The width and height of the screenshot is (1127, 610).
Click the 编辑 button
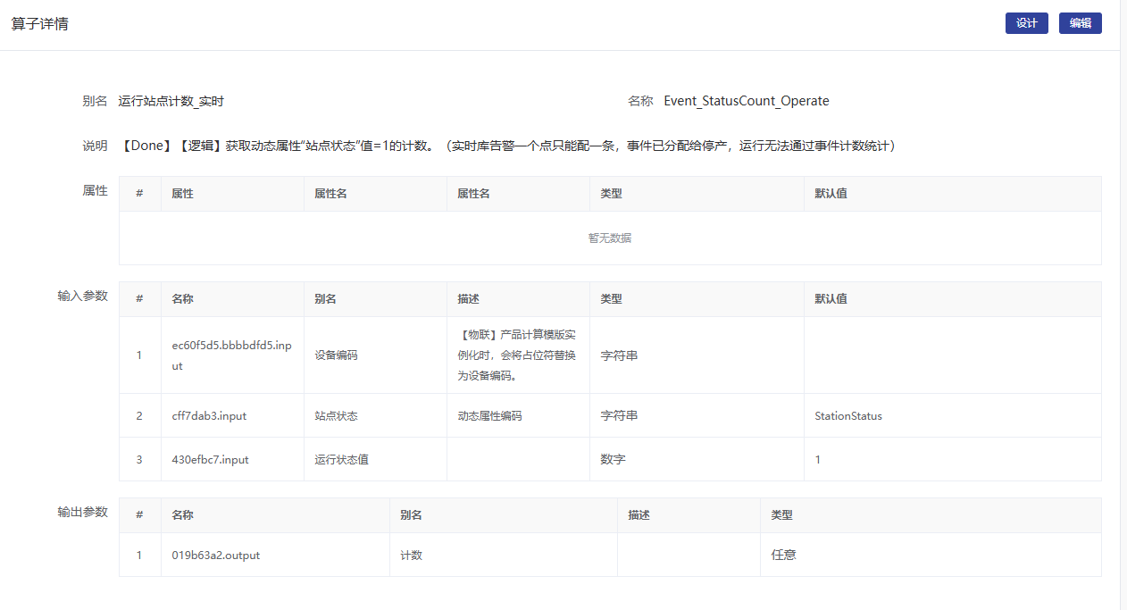[1080, 23]
